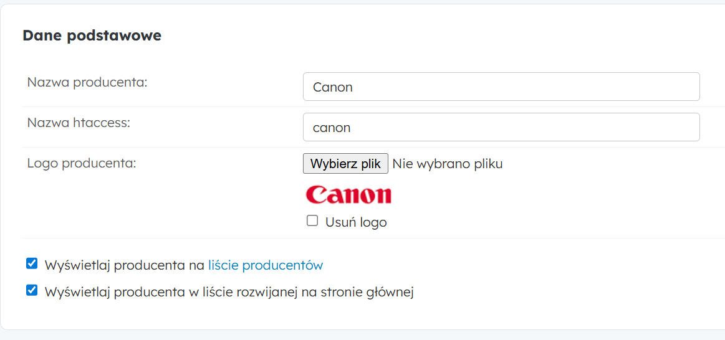The image size is (725, 340).
Task: Click the 'Usuń logo' label text
Action: [x=356, y=222]
